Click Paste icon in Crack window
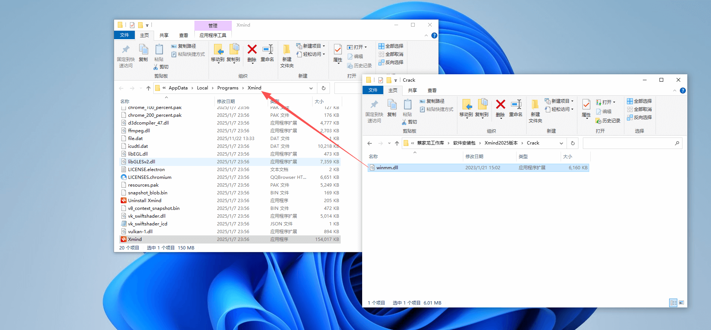This screenshot has height=330, width=711. [x=407, y=105]
